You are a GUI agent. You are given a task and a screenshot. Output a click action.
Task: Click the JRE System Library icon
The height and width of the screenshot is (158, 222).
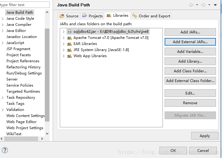pos(70,50)
